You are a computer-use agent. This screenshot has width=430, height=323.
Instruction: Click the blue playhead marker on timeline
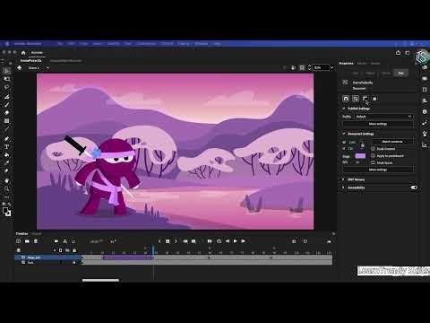[x=153, y=250]
